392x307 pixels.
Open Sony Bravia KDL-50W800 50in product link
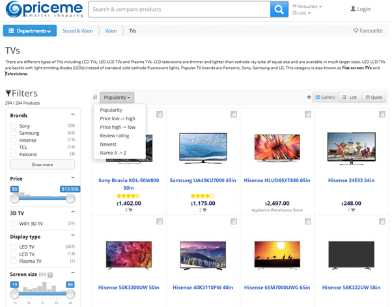128,184
